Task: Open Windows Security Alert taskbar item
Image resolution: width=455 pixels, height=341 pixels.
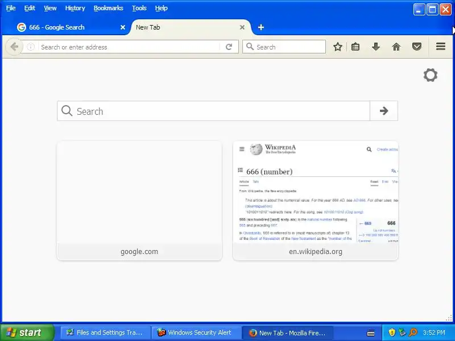Action: (196, 332)
